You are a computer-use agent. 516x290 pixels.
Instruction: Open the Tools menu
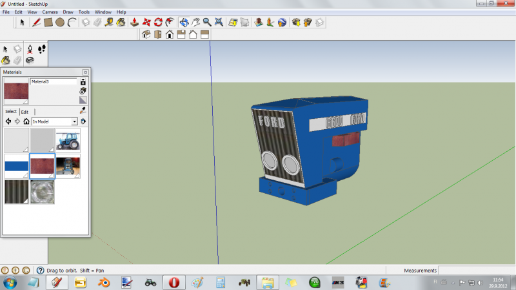(x=84, y=12)
